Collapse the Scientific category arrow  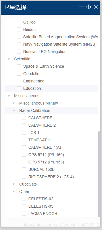point(9,59)
